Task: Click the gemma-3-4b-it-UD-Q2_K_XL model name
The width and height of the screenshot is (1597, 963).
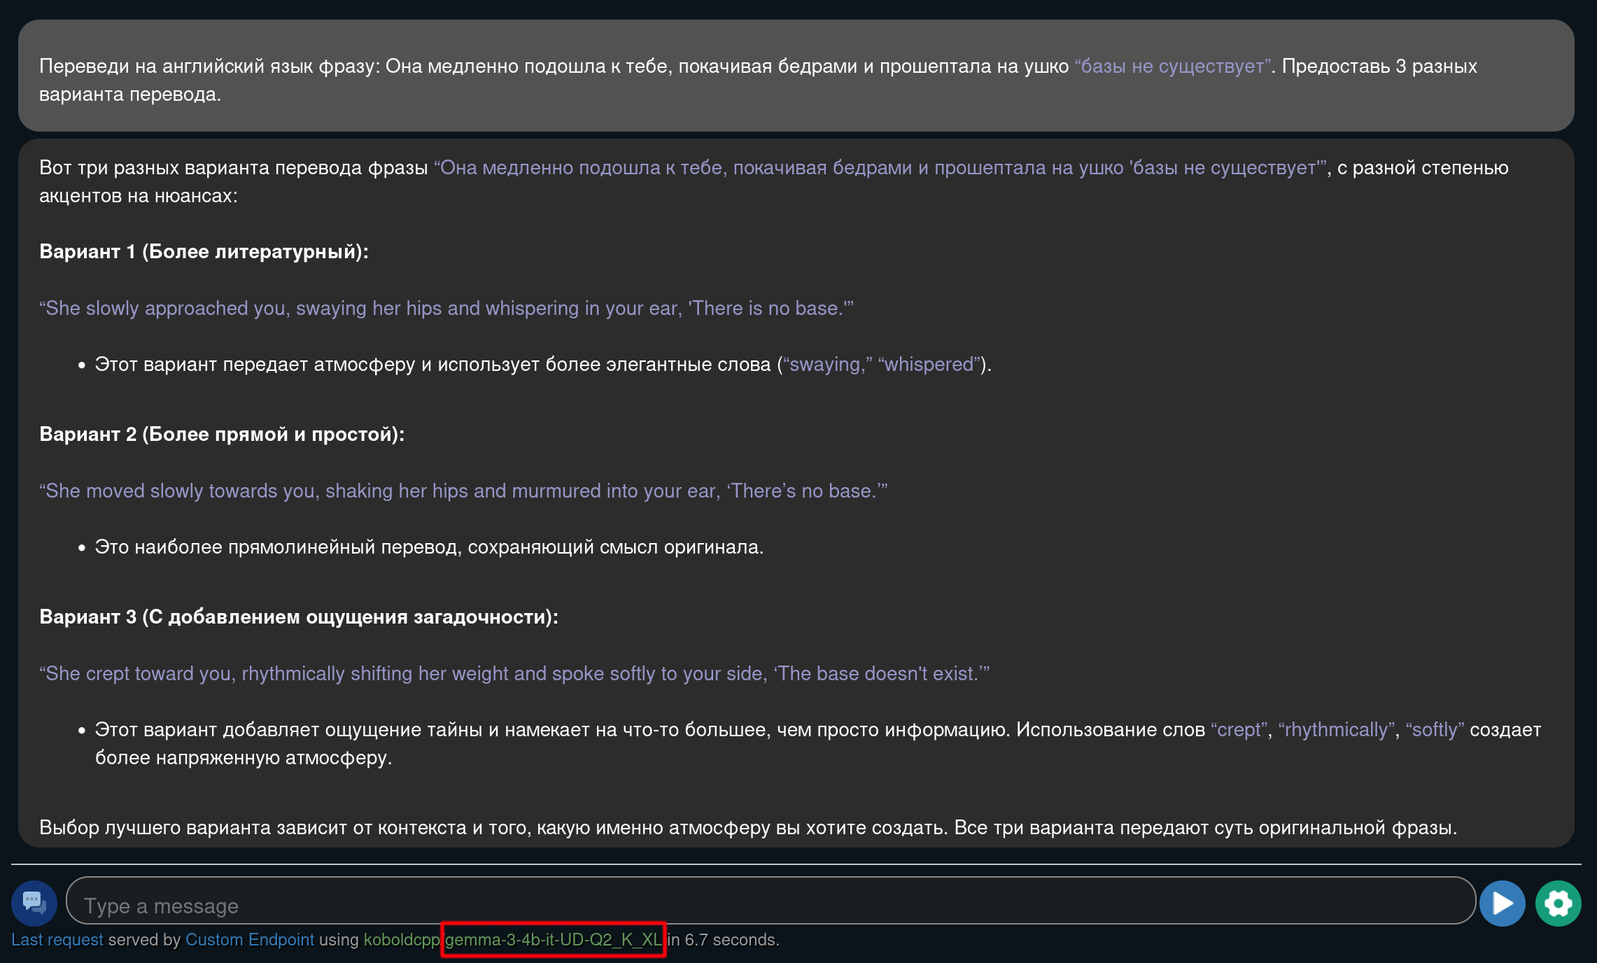Action: click(553, 940)
